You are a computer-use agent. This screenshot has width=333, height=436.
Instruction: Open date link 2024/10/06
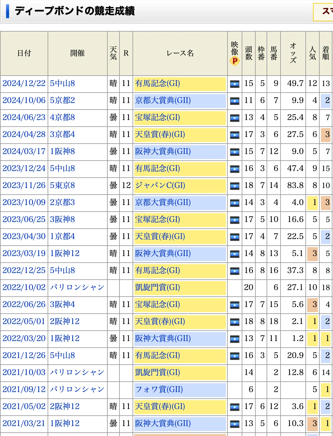point(24,100)
